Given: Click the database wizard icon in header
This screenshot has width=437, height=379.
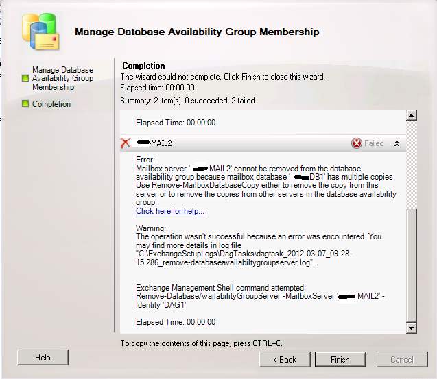Looking at the screenshot, I should (x=41, y=32).
